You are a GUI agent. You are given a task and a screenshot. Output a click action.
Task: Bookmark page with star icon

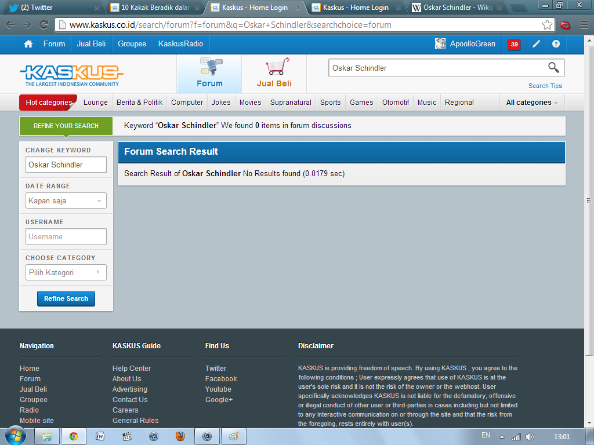click(547, 25)
